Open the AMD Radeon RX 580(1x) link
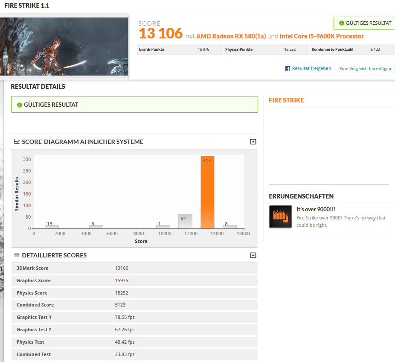 coord(231,36)
